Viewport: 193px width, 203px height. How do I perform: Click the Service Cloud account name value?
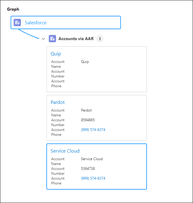[x=92, y=159]
